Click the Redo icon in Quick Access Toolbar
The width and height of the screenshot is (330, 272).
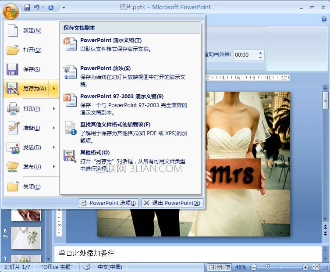coord(51,7)
